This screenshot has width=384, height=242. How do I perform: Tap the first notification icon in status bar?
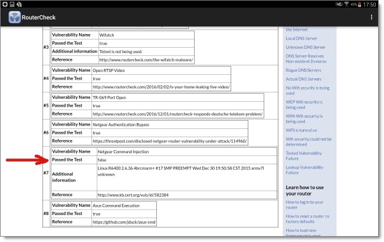tap(5, 4)
